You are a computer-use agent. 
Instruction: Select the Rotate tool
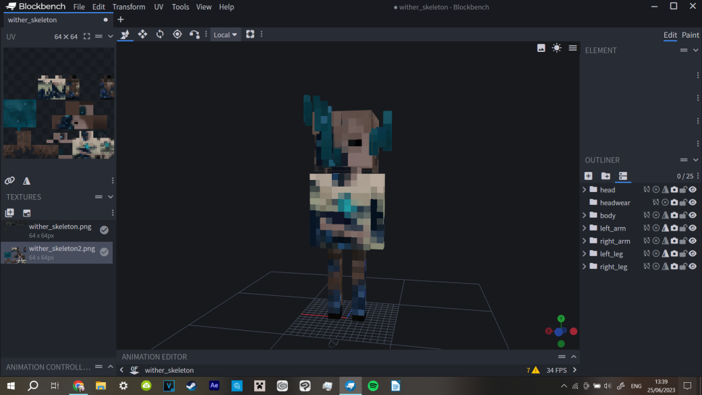coord(160,34)
